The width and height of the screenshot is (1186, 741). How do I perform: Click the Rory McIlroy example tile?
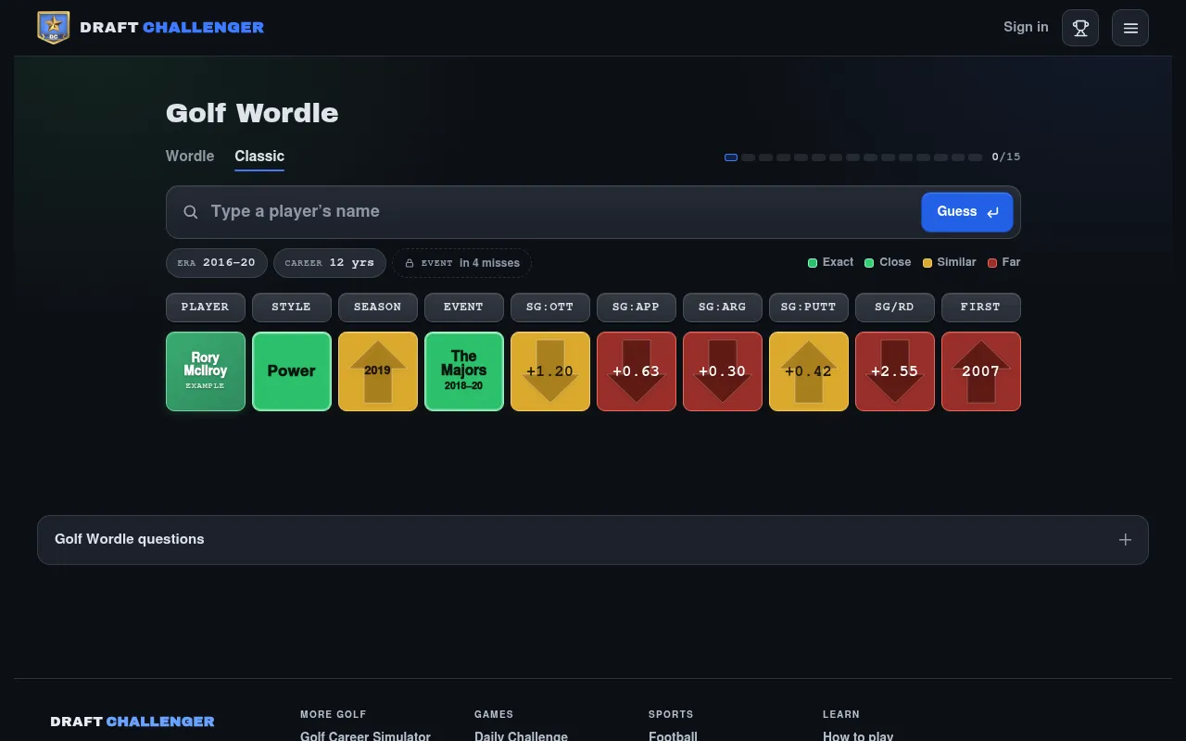click(x=206, y=371)
